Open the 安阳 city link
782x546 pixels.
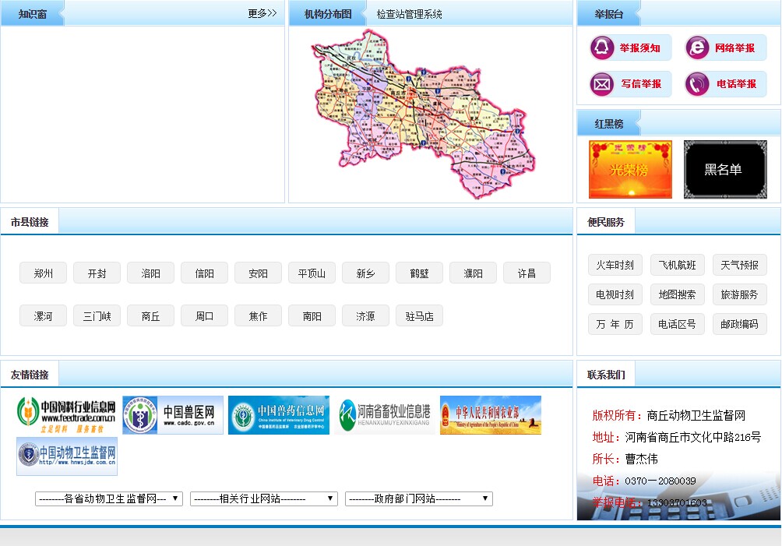[259, 273]
